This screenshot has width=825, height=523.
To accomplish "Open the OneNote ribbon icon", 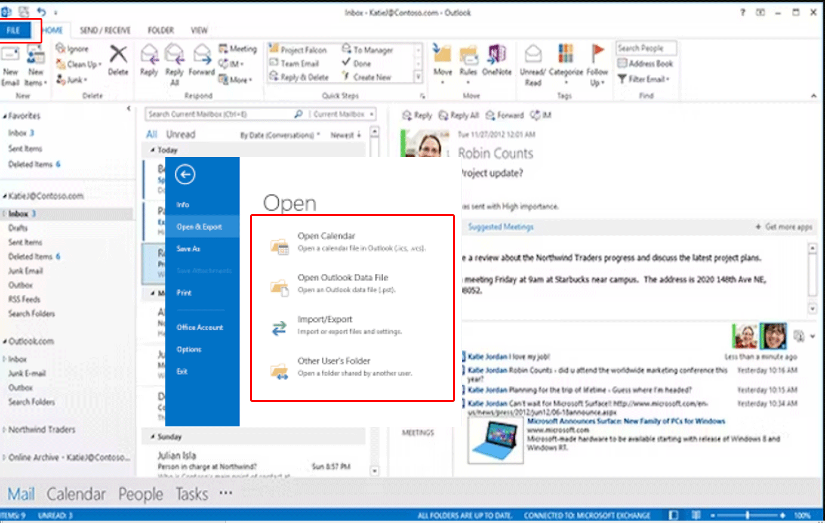I will point(497,55).
